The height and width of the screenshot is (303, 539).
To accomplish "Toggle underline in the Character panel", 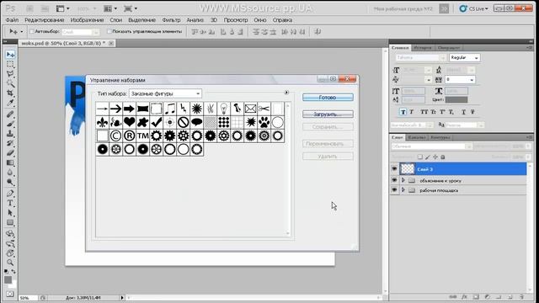I will [x=464, y=112].
